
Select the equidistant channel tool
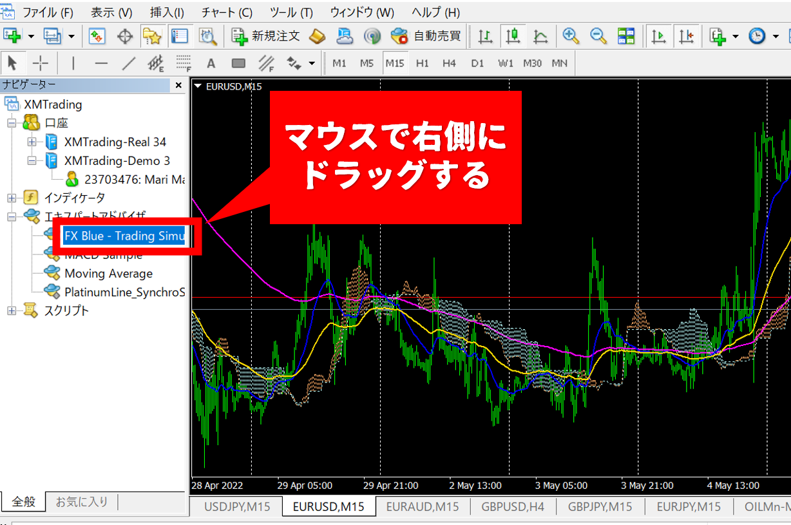coord(156,63)
